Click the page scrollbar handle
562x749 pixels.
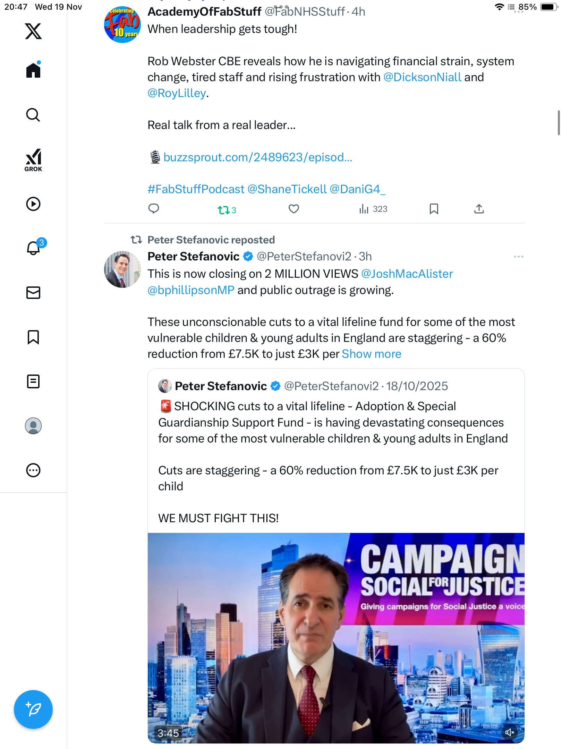(559, 123)
